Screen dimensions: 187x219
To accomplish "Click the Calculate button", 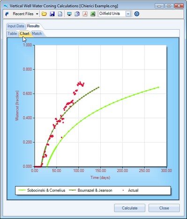I will pyautogui.click(x=129, y=208).
